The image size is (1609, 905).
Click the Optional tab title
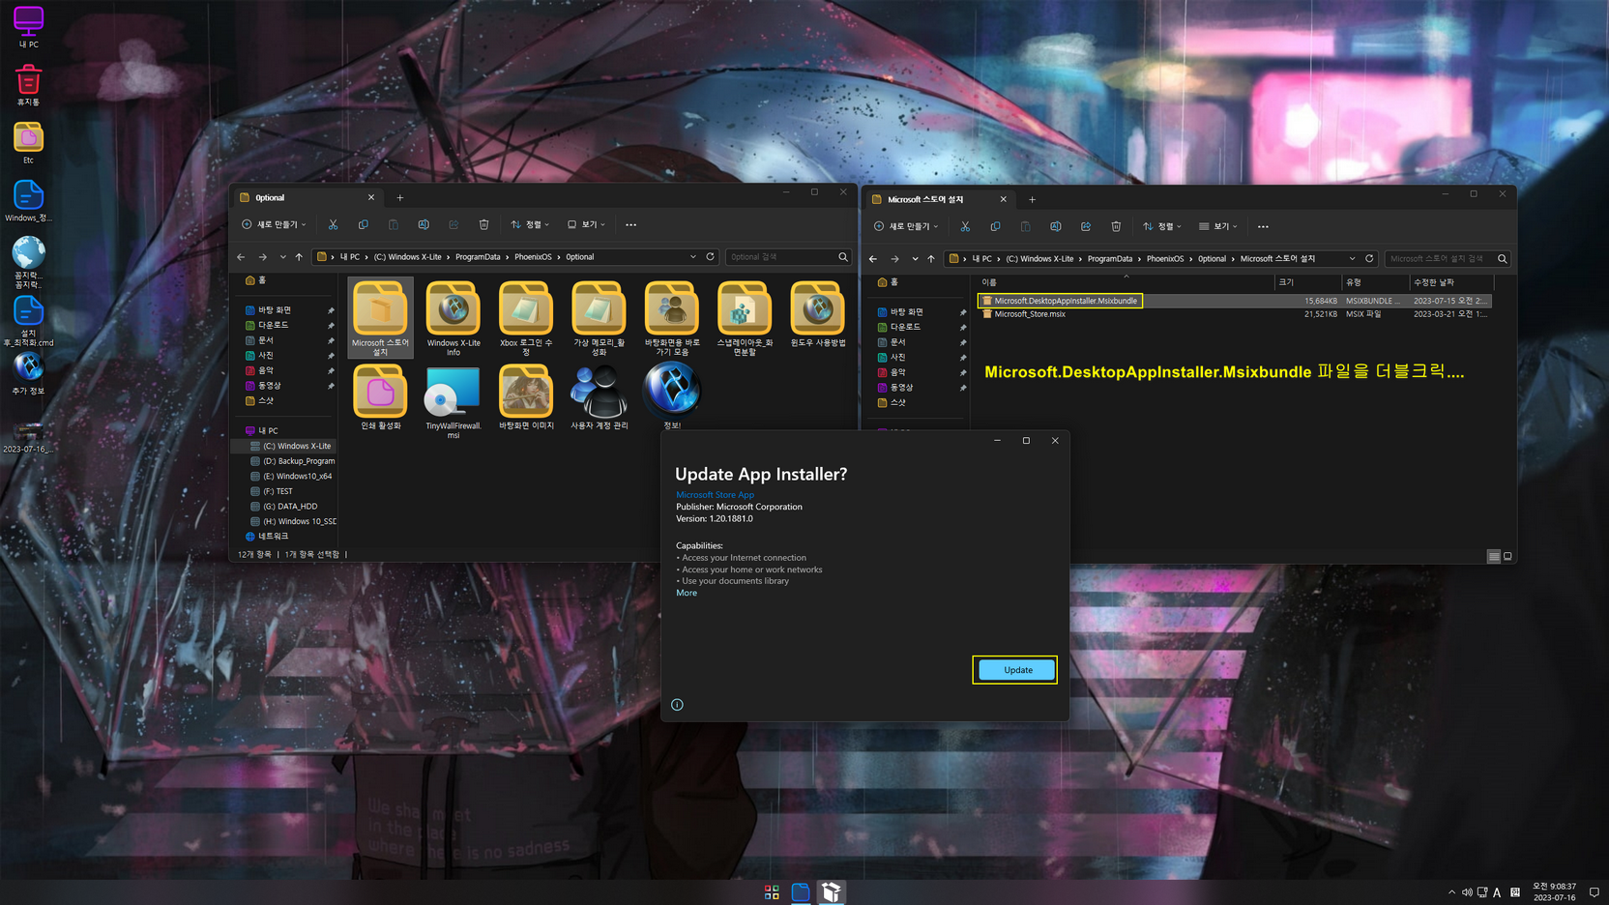[270, 197]
